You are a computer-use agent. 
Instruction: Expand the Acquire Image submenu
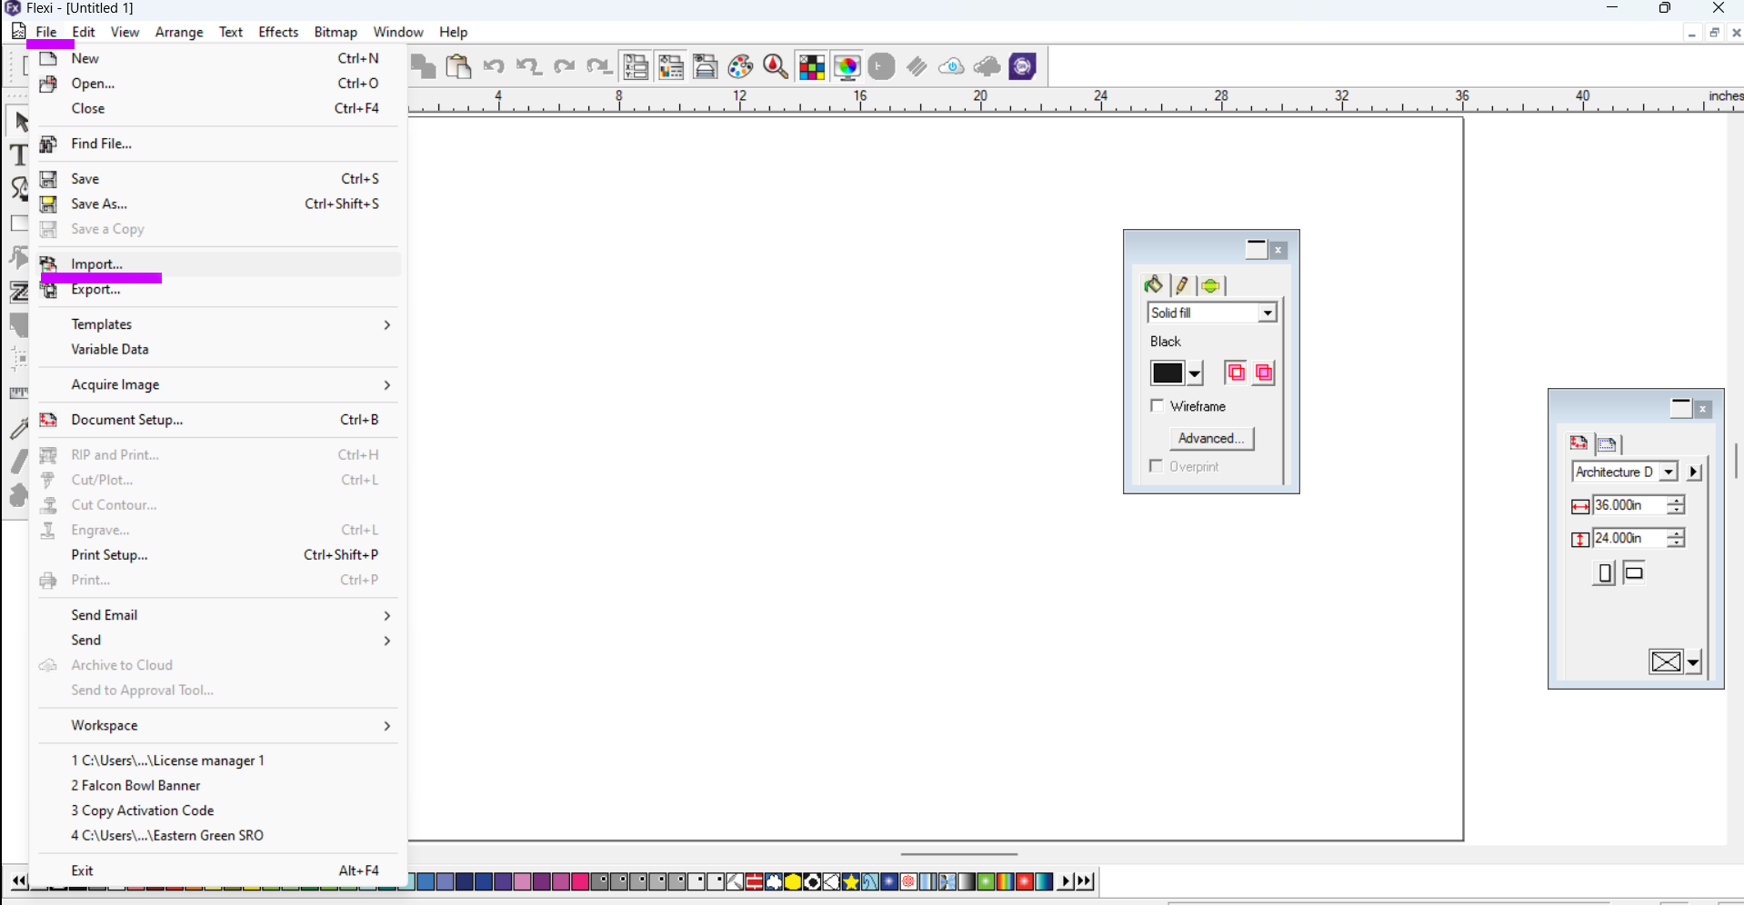[x=216, y=385]
